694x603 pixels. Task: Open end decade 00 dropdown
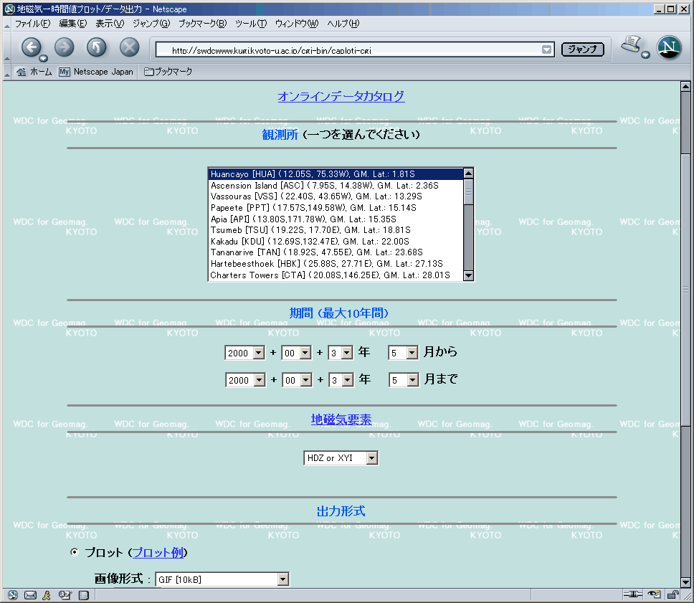[298, 380]
